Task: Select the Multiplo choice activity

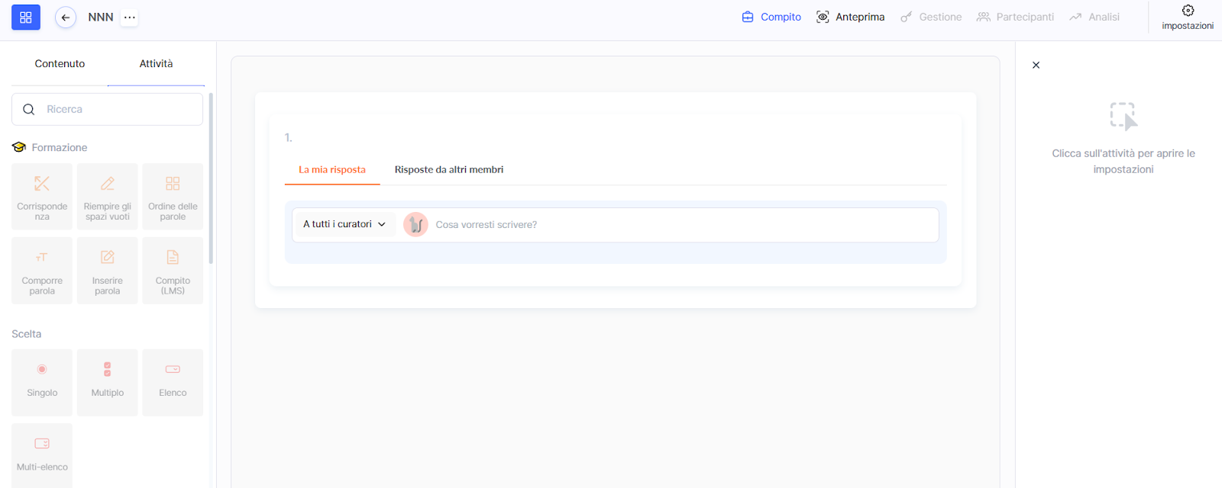Action: coord(108,382)
